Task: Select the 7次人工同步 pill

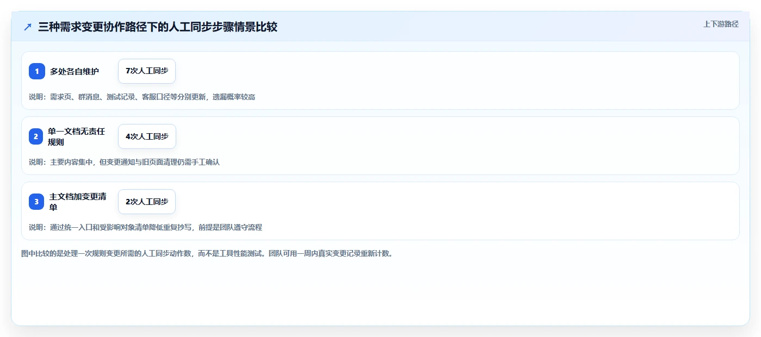Action: [147, 71]
